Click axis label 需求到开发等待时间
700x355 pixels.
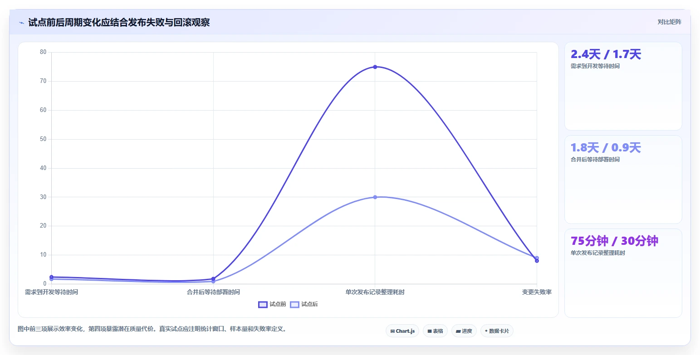(x=52, y=292)
